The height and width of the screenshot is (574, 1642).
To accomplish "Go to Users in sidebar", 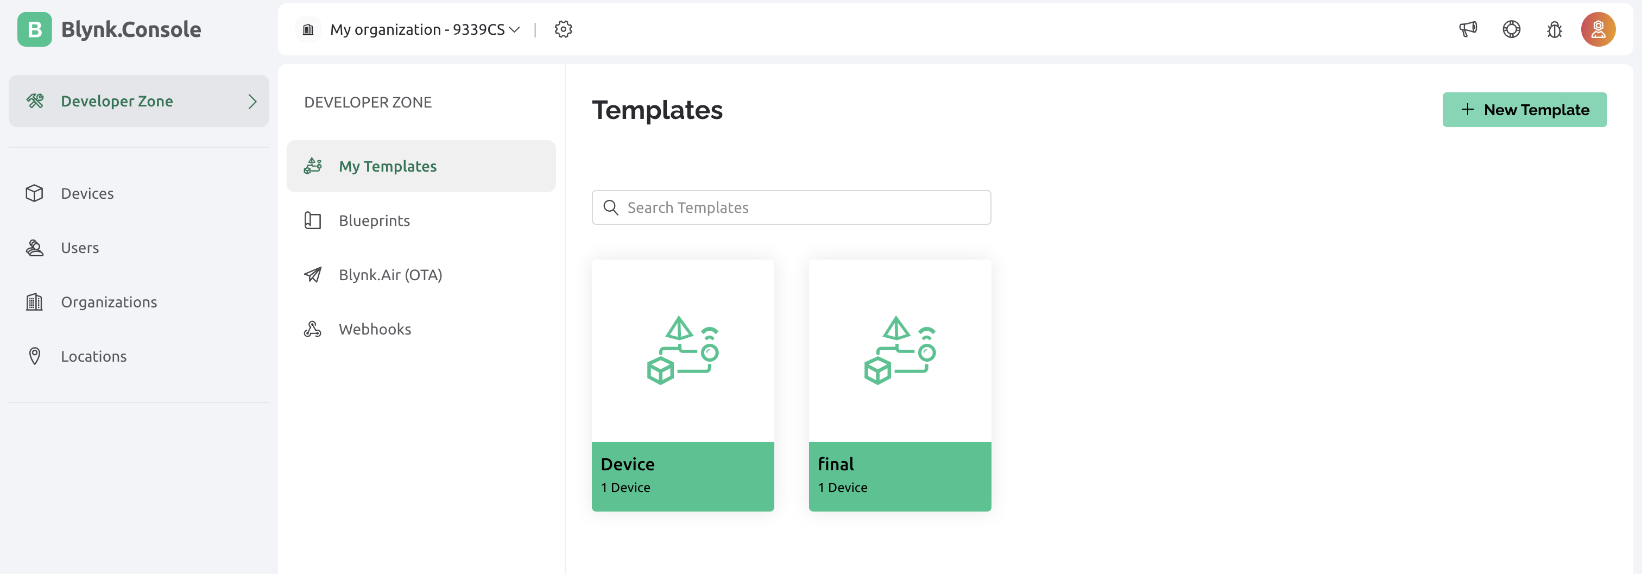I will pyautogui.click(x=139, y=248).
